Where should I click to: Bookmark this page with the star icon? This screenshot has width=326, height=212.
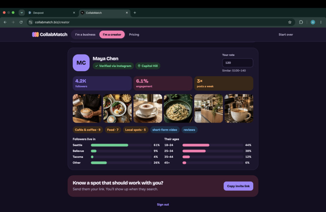point(290,22)
